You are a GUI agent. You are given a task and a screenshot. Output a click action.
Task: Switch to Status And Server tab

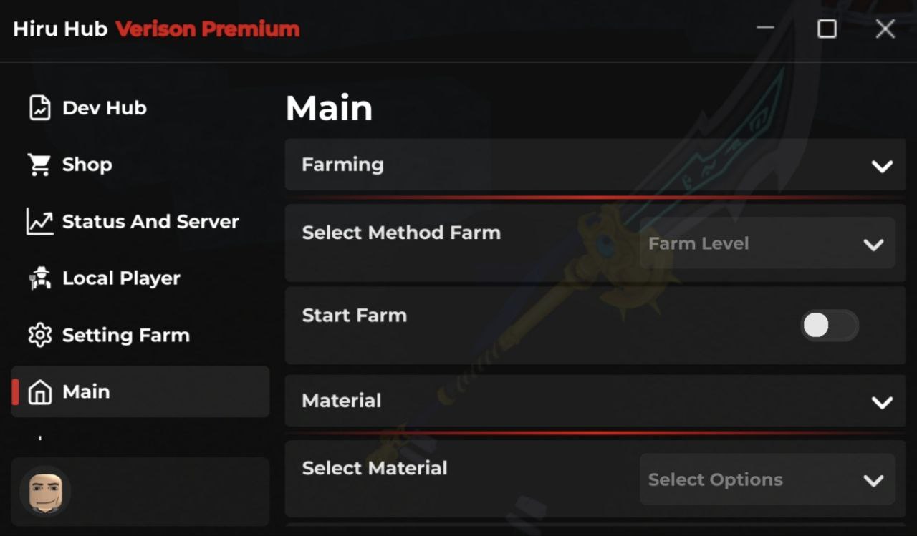pyautogui.click(x=150, y=222)
